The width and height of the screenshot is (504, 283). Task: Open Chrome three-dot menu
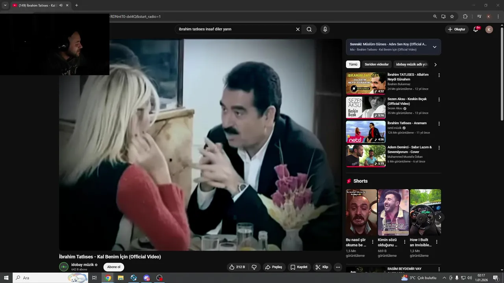[x=498, y=17]
